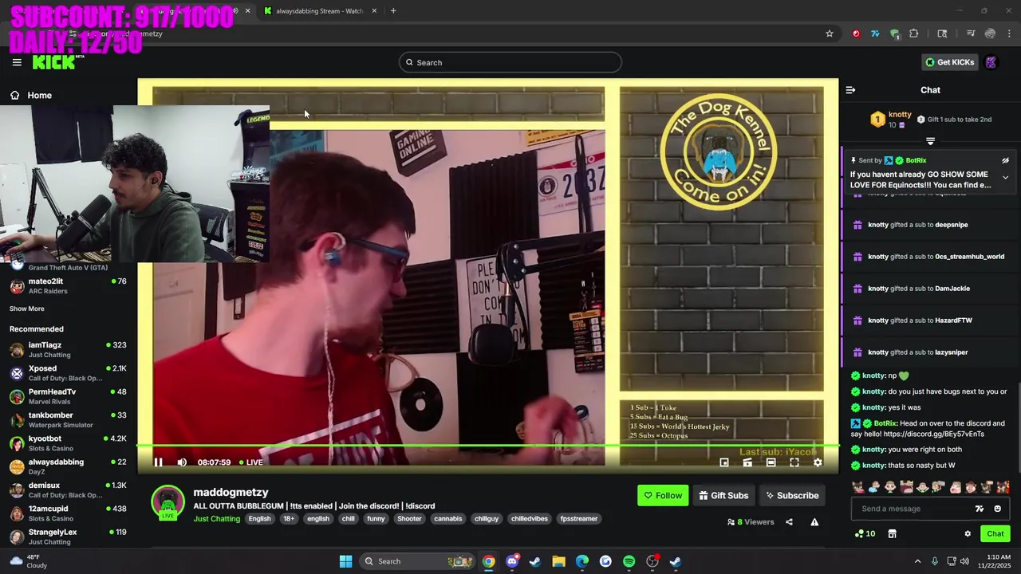Open a new browser tab

tap(393, 11)
